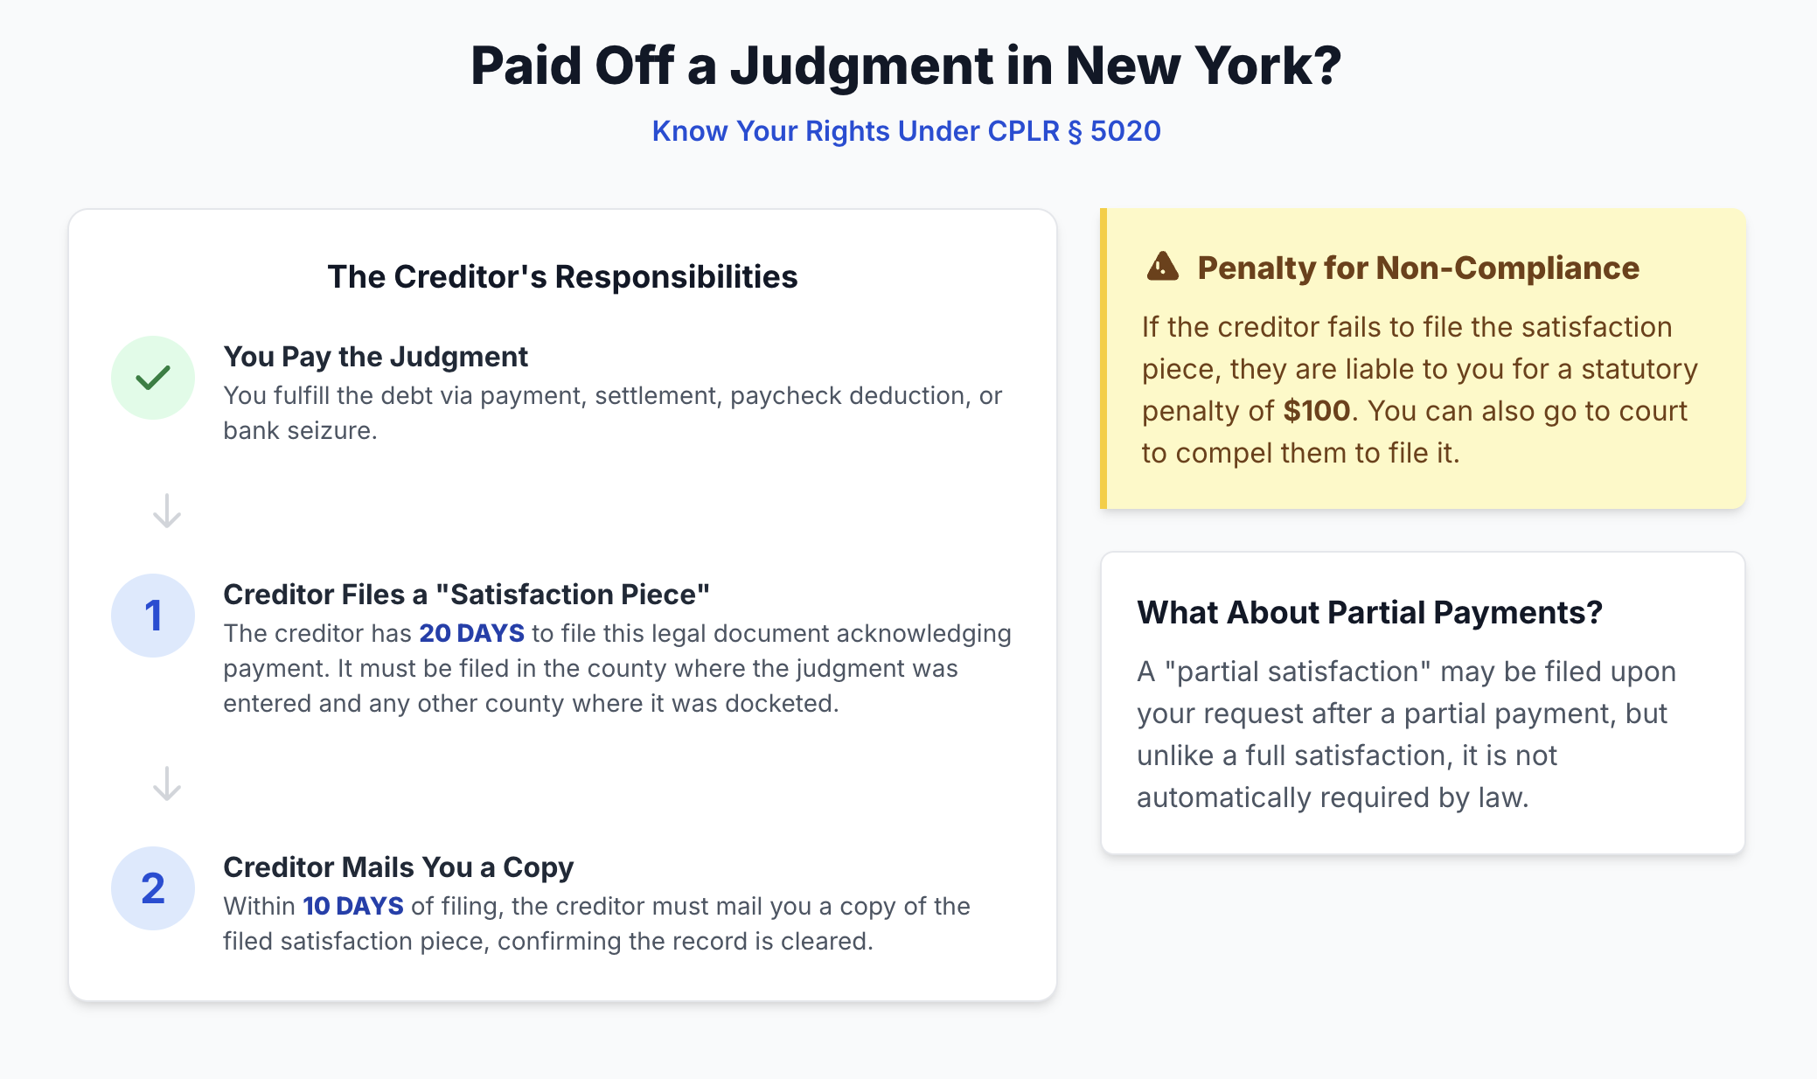Click the bold $100 penalty amount
The image size is (1817, 1079).
(1316, 411)
